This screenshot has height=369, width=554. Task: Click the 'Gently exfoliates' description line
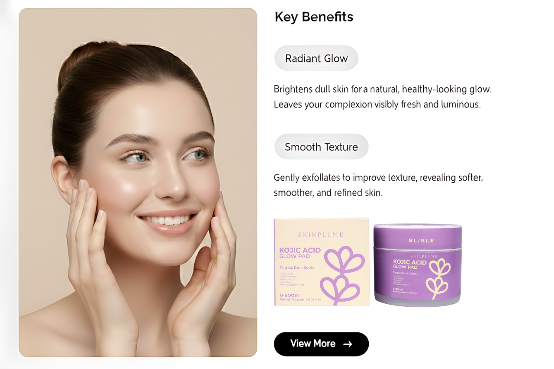coord(378,178)
